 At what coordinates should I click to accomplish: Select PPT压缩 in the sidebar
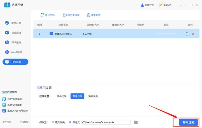click(x=15, y=62)
